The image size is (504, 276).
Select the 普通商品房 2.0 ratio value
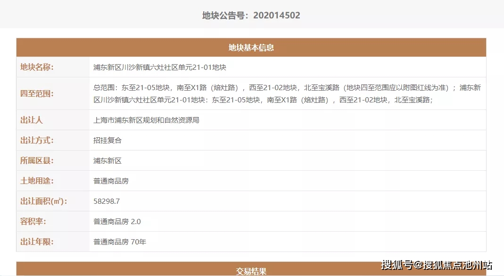click(117, 222)
